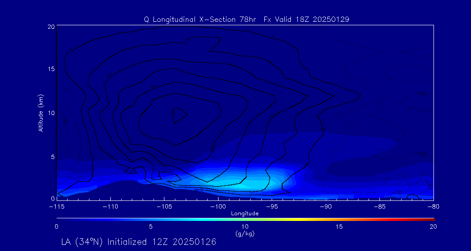Click the 20 tick on the altitude axis
Image resolution: width=471 pixels, height=251 pixels.
point(51,27)
